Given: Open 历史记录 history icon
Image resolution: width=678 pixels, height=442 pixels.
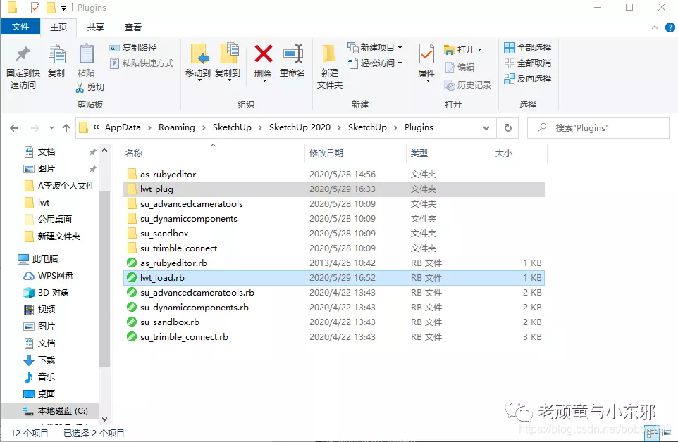Looking at the screenshot, I should coord(450,85).
